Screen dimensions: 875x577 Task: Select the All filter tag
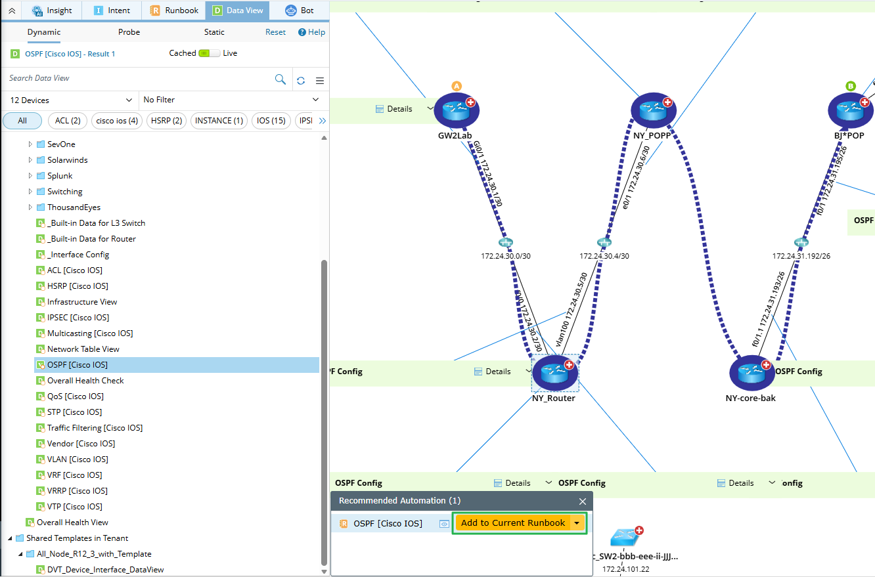(x=22, y=121)
